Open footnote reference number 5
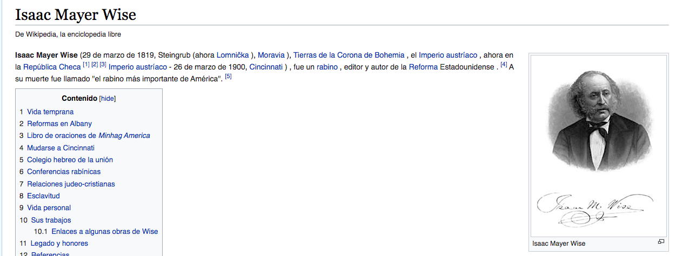The height and width of the screenshot is (256, 676). pos(228,77)
